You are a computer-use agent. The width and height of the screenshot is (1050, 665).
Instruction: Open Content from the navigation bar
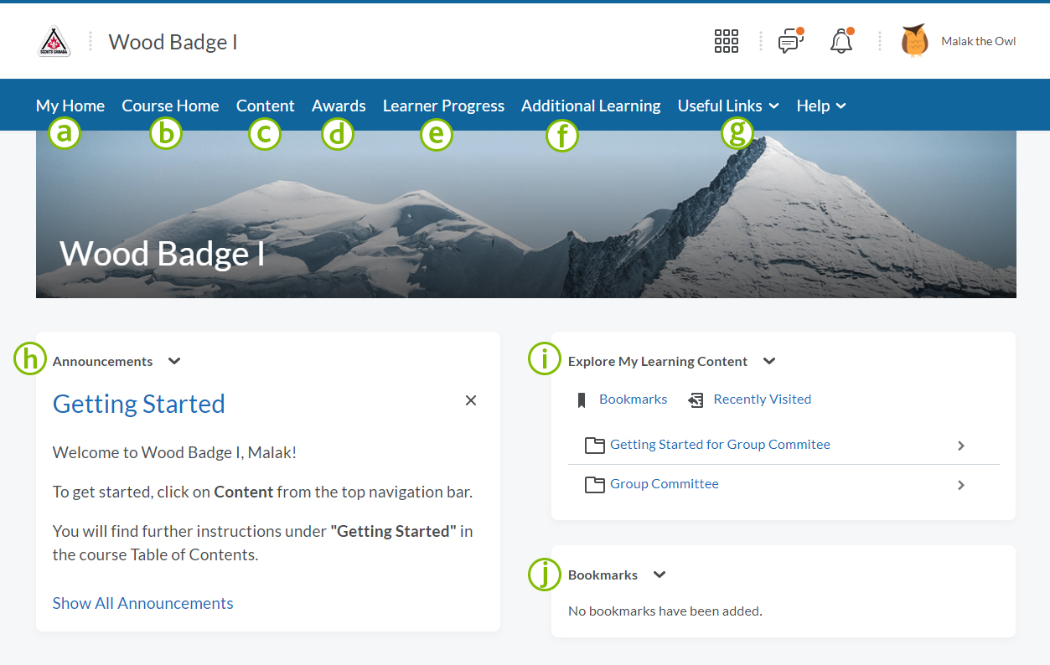tap(266, 106)
